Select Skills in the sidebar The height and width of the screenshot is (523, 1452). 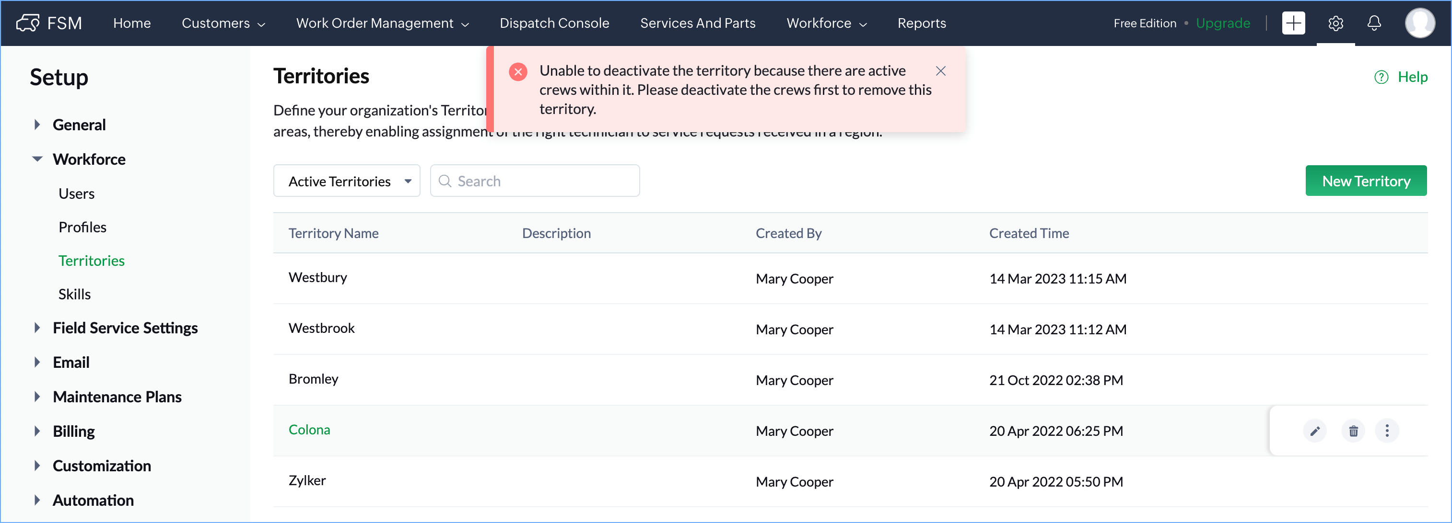pos(74,295)
